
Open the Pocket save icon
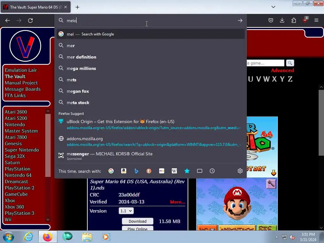(x=271, y=20)
